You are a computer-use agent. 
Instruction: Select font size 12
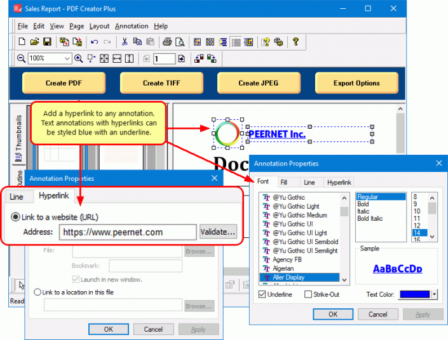pos(417,225)
